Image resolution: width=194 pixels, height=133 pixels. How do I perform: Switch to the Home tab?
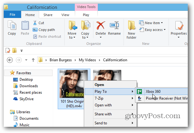(x=30, y=15)
